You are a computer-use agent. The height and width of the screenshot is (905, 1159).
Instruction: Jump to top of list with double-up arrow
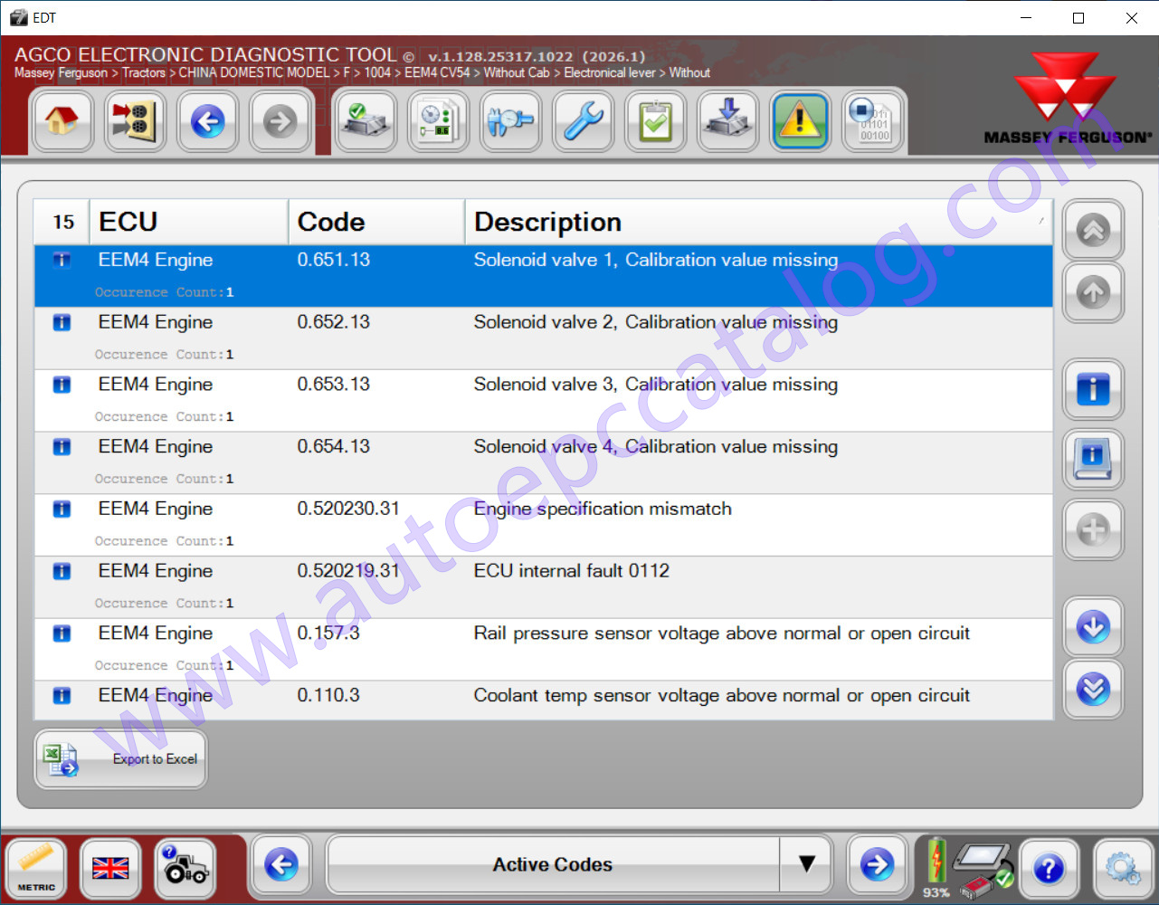(x=1094, y=231)
